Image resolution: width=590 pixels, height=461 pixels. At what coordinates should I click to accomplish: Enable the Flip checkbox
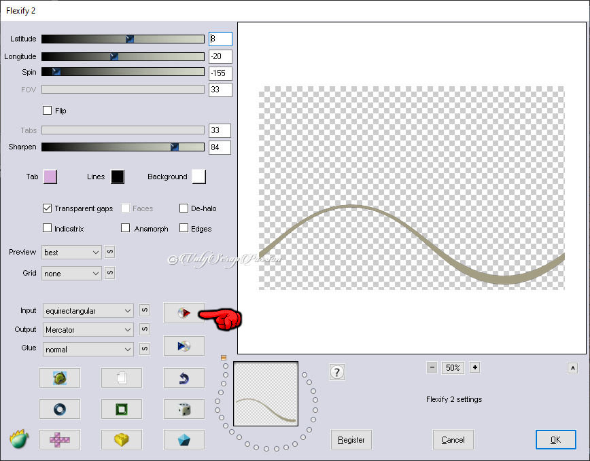tap(48, 111)
